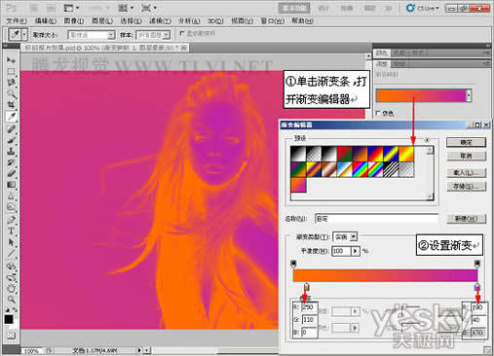Click the foreground color swatch in toolbox
The width and height of the screenshot is (494, 356).
coord(9,319)
